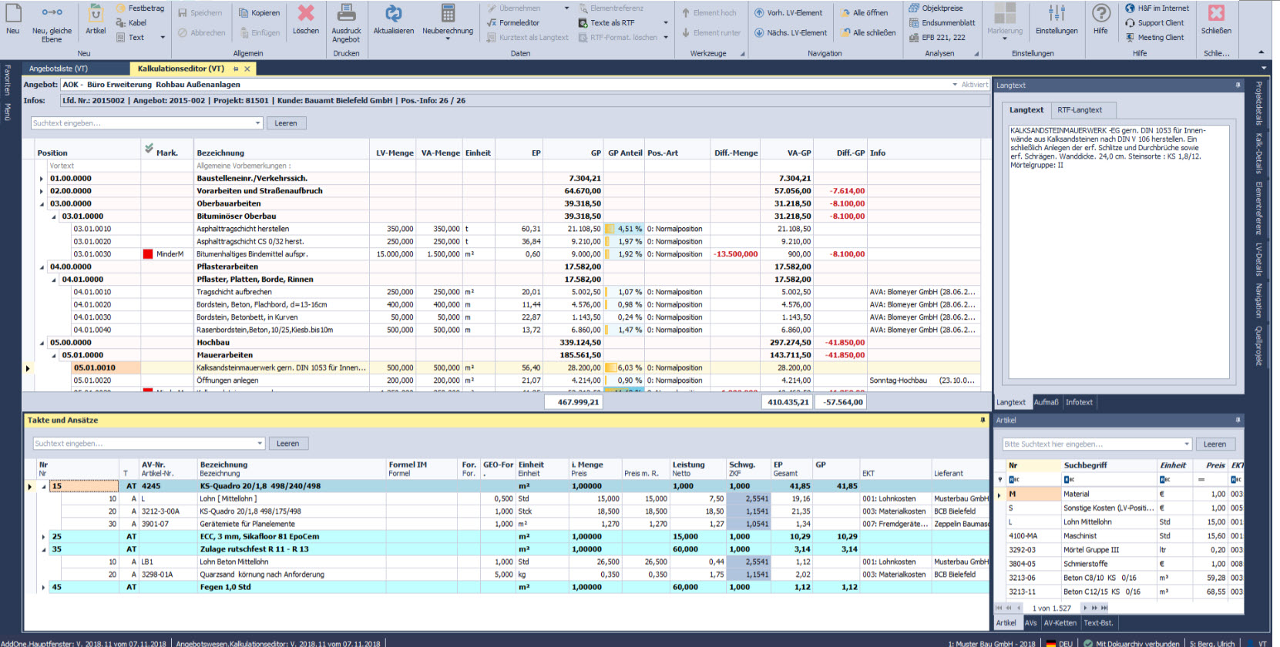Click the red MinderM marker on row 03.01.0030

click(148, 254)
